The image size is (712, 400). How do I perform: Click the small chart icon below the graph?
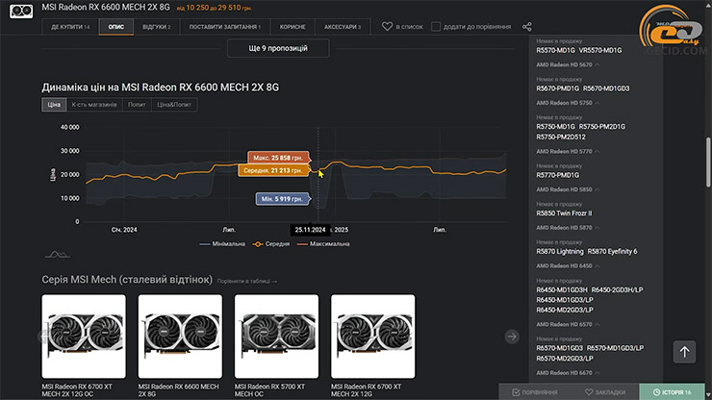click(x=56, y=255)
